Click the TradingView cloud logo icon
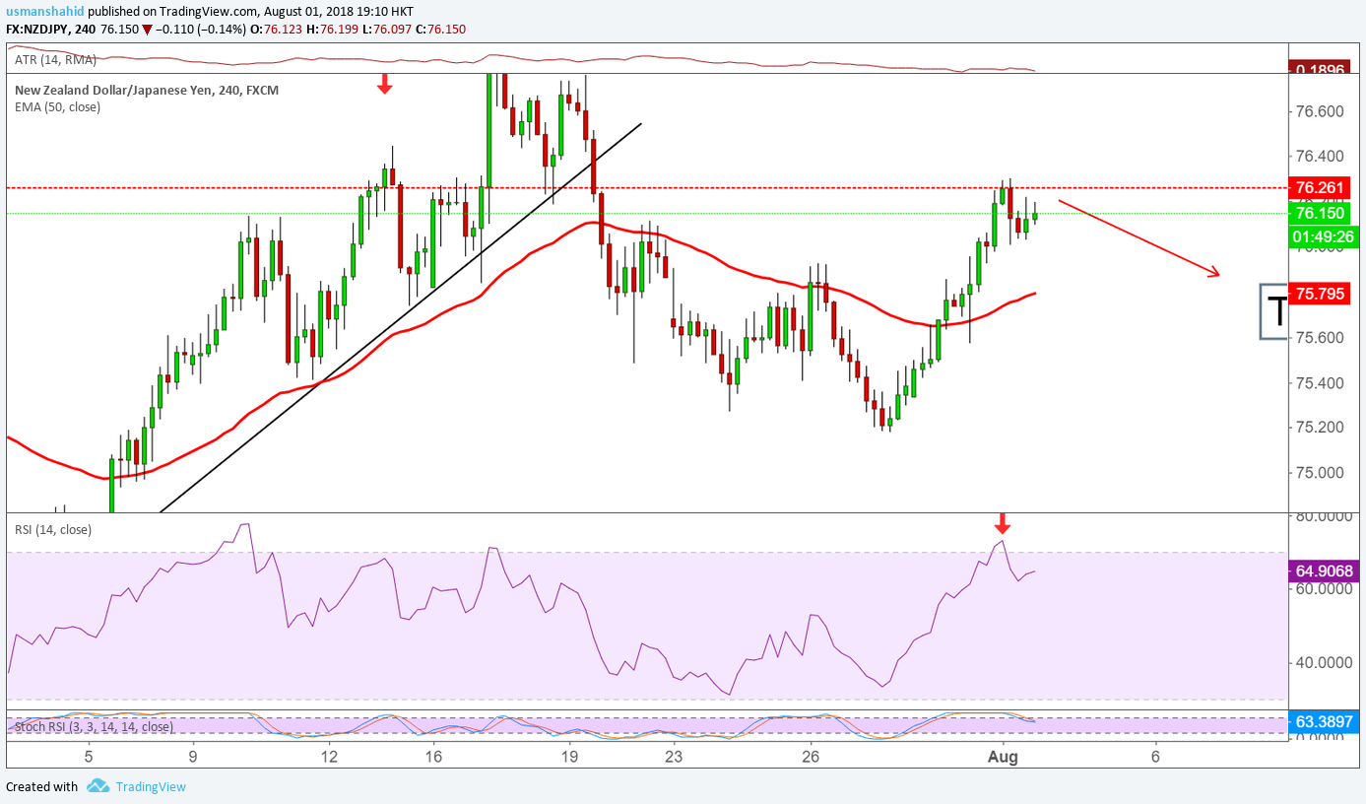 (98, 785)
